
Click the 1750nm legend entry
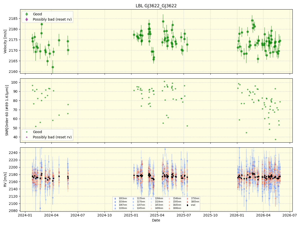195,198
